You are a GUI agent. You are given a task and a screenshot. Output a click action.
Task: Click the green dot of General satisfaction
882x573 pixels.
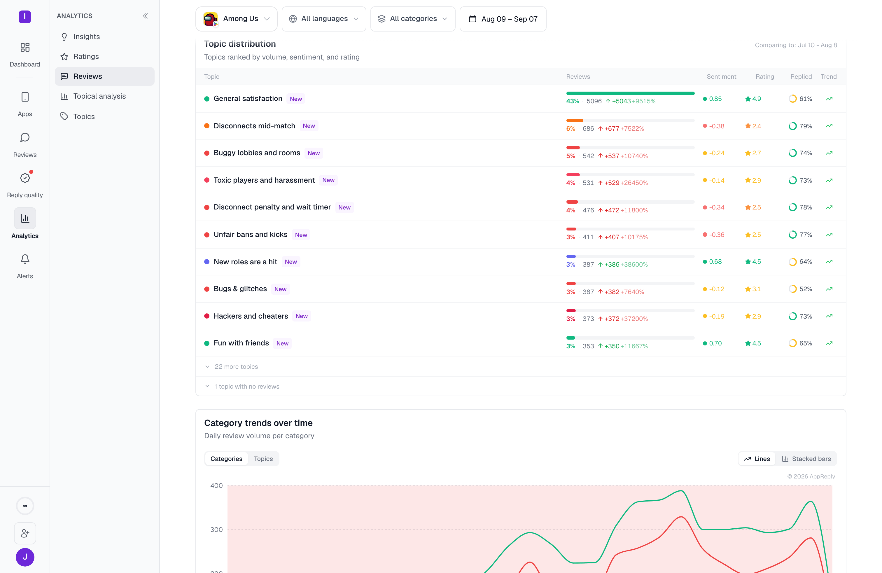(207, 99)
